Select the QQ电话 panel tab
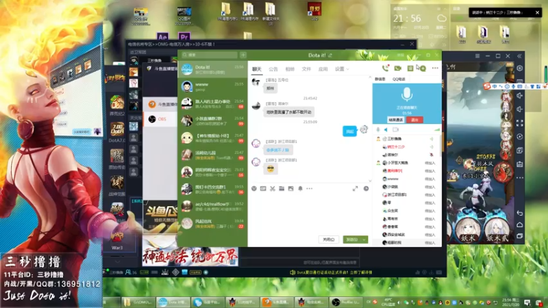The width and height of the screenshot is (548, 308). pyautogui.click(x=399, y=79)
